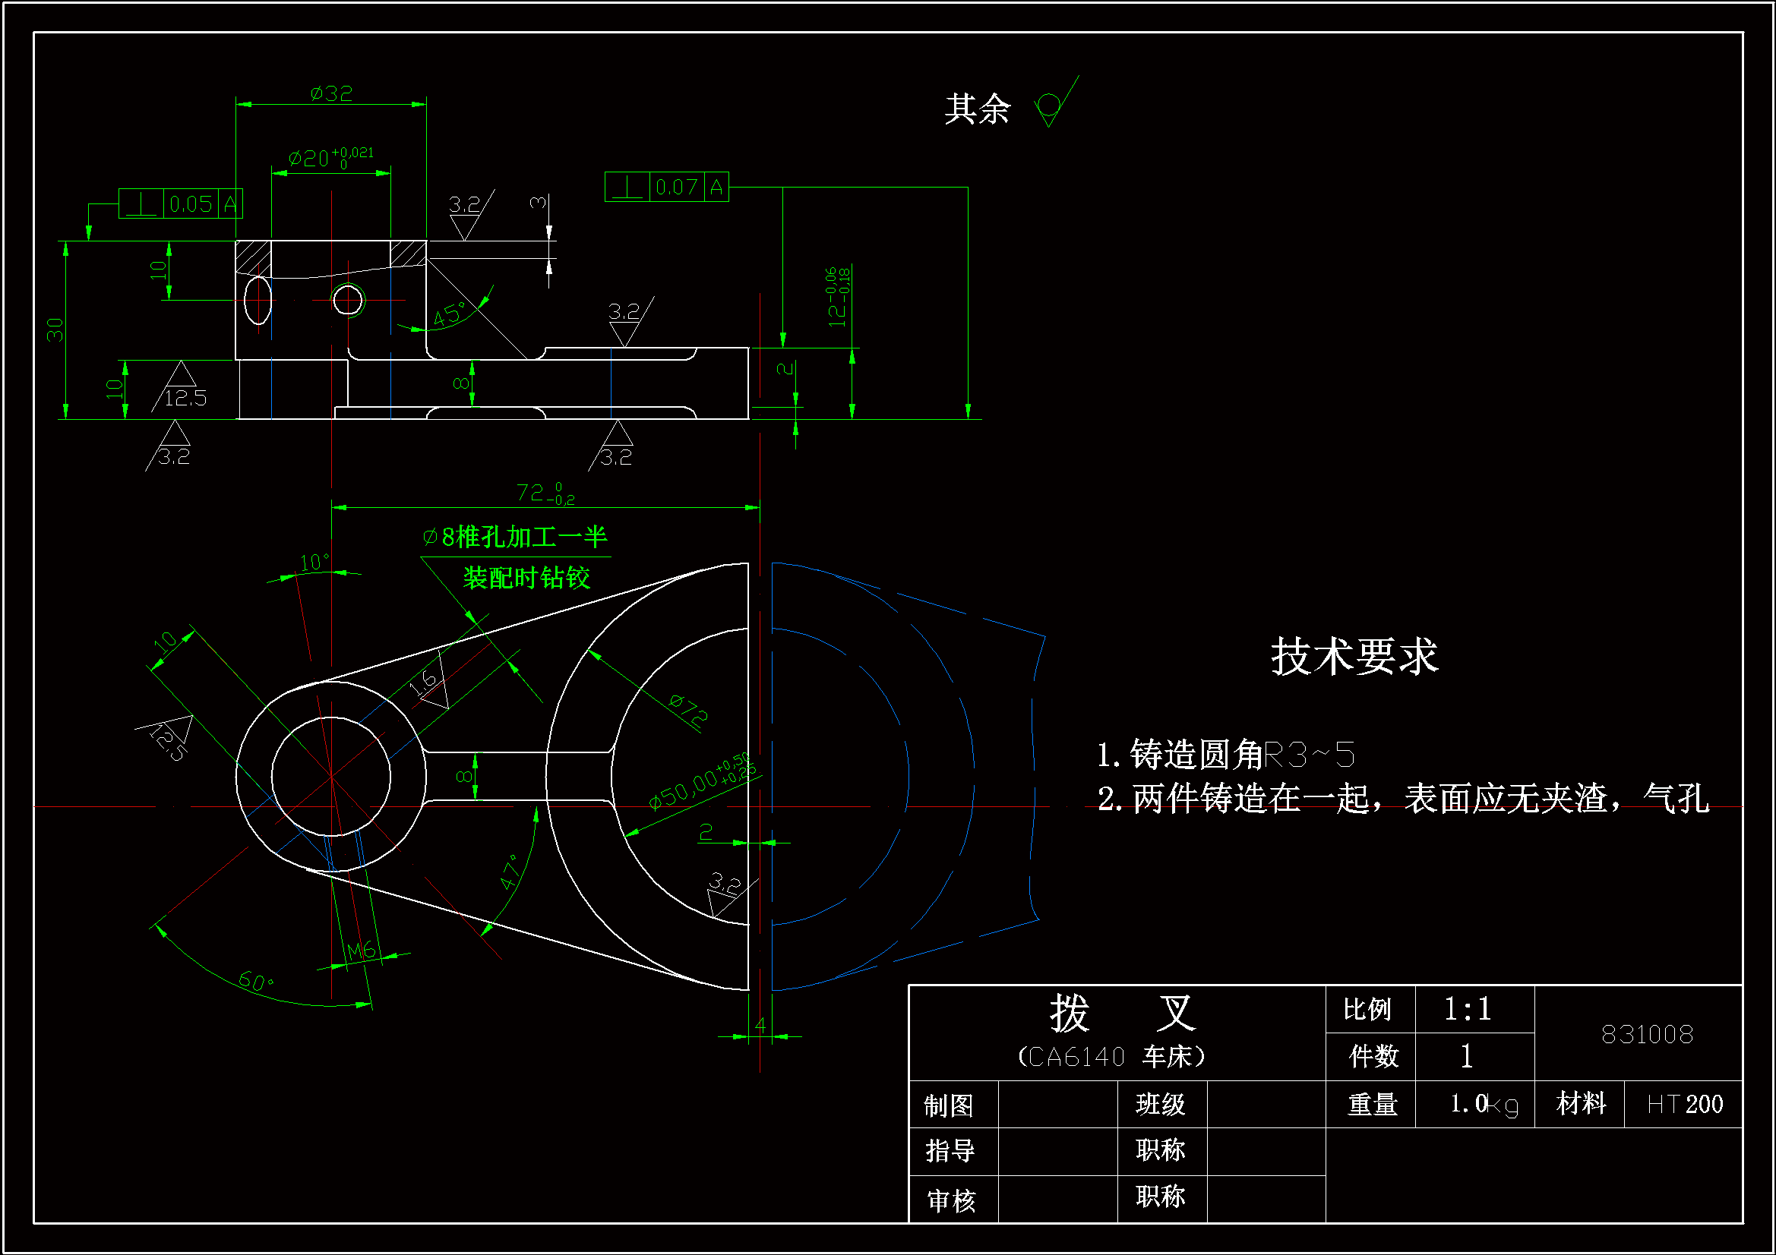Click the 47° angle dimension
This screenshot has width=1776, height=1255.
tap(510, 872)
